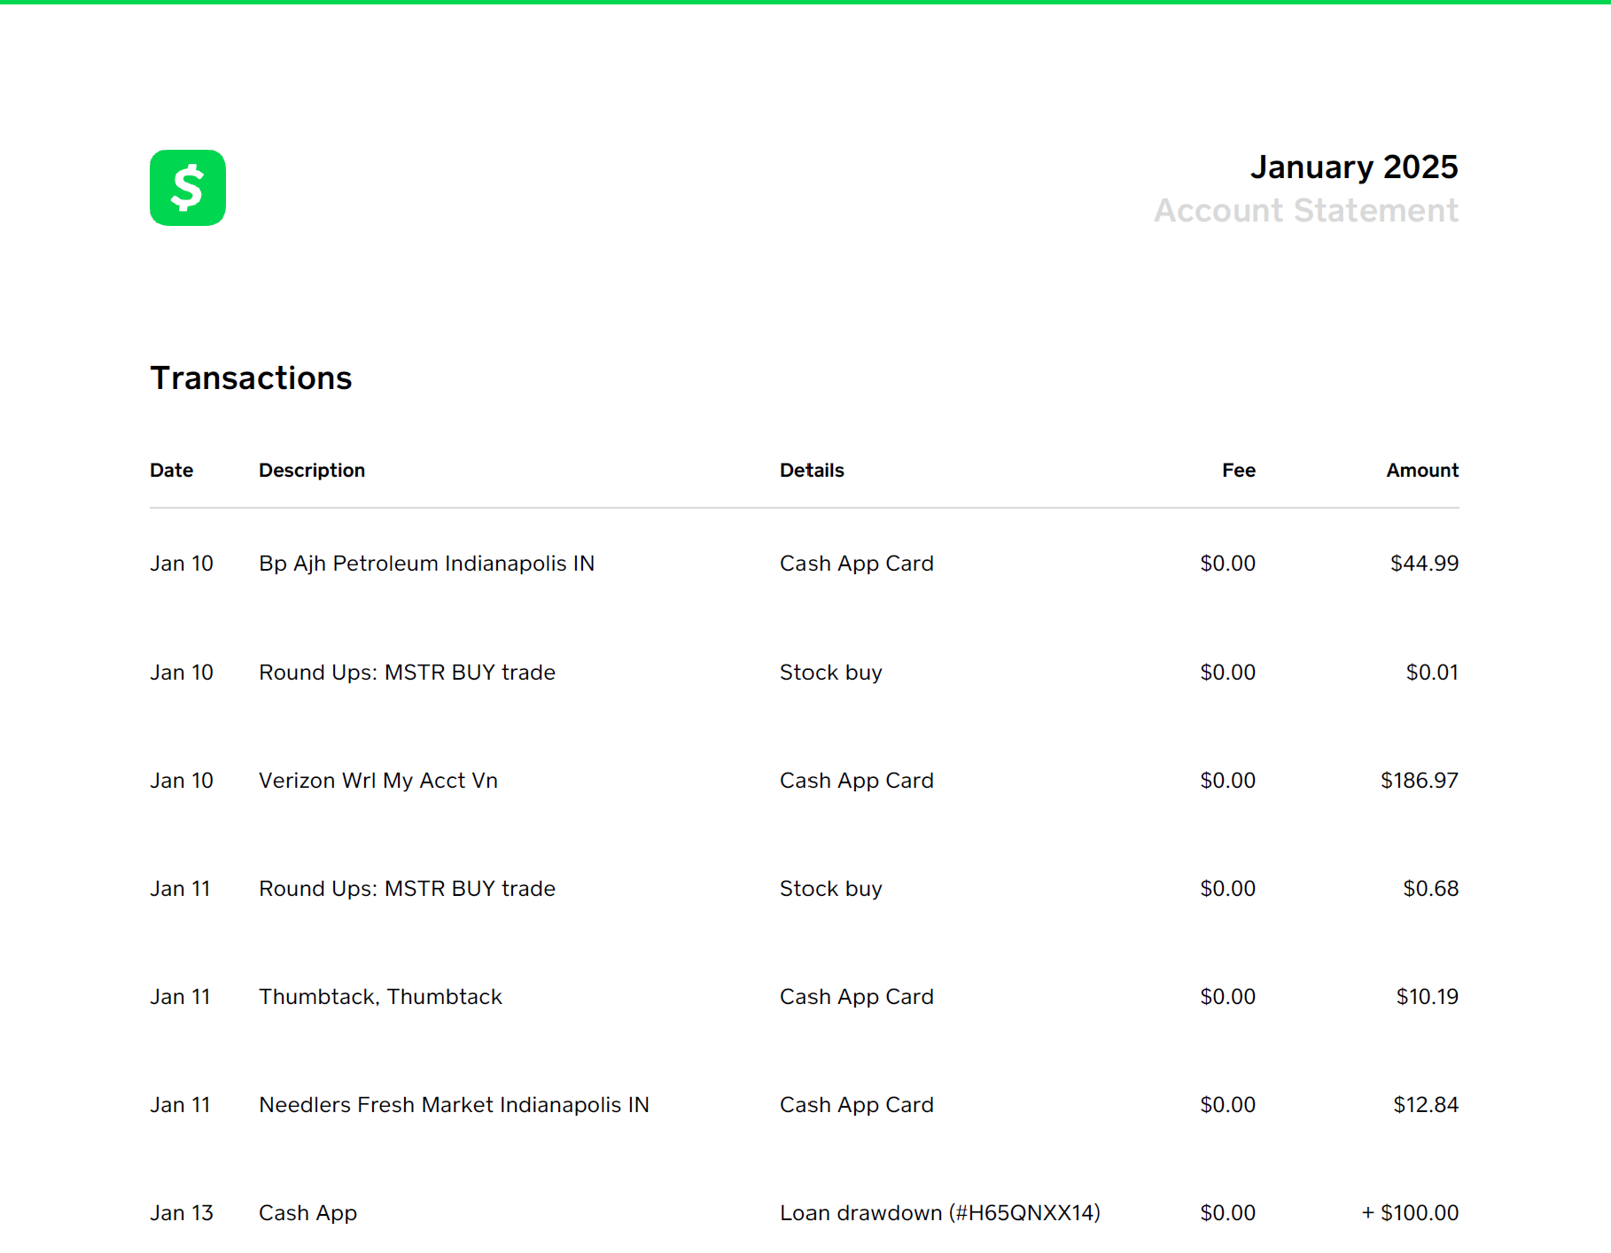Click the Thumbtack transaction row
This screenshot has height=1253, width=1611.
coord(380,996)
